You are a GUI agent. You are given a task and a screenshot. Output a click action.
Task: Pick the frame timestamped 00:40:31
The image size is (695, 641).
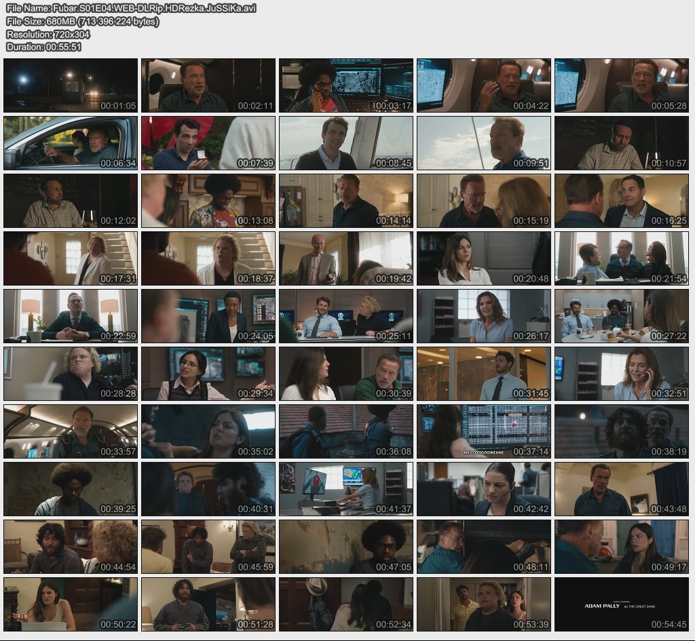(208, 489)
